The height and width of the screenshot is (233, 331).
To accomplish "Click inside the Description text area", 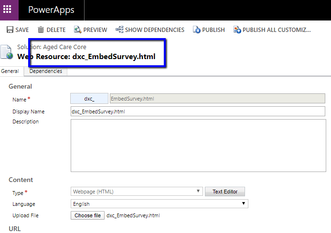I will point(198,145).
